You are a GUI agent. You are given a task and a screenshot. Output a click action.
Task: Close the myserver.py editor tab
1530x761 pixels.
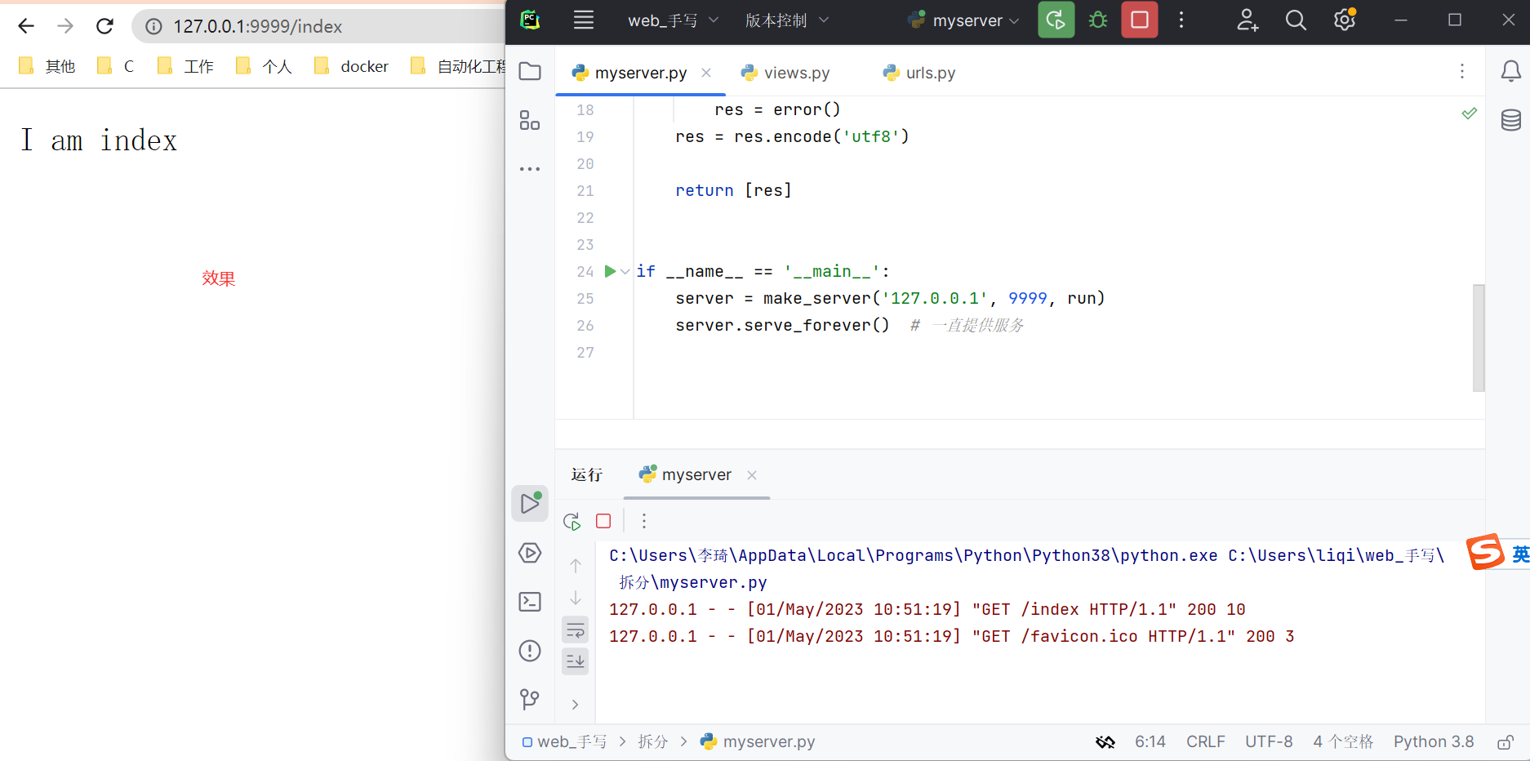coord(706,73)
